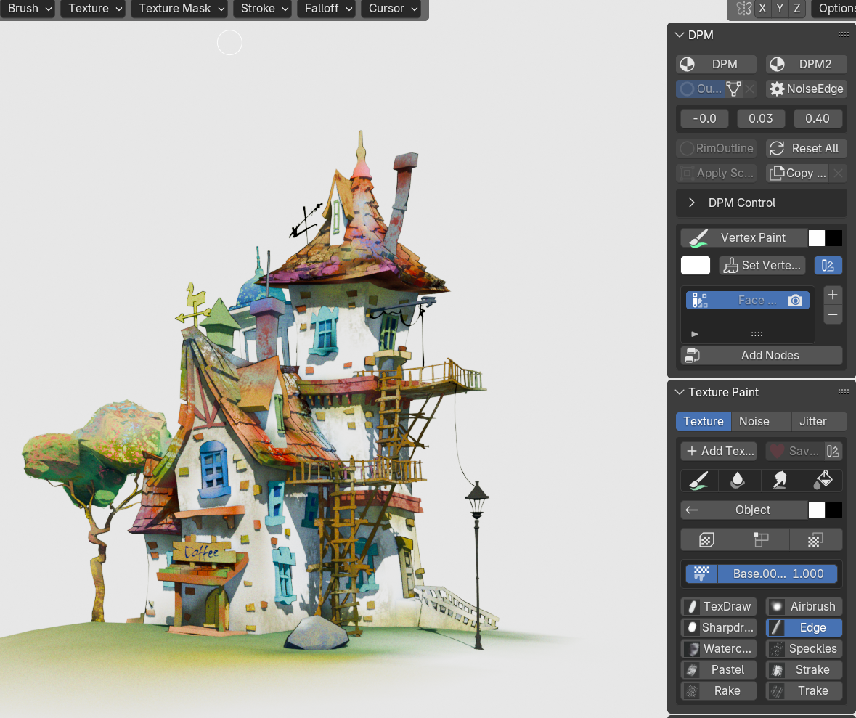Screen dimensions: 856x718
Task: Click the Reset All button
Action: click(x=807, y=149)
